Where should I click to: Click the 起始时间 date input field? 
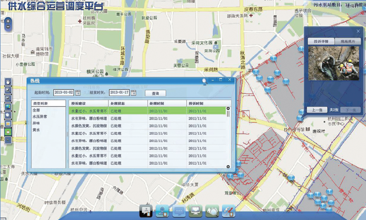click(x=64, y=93)
